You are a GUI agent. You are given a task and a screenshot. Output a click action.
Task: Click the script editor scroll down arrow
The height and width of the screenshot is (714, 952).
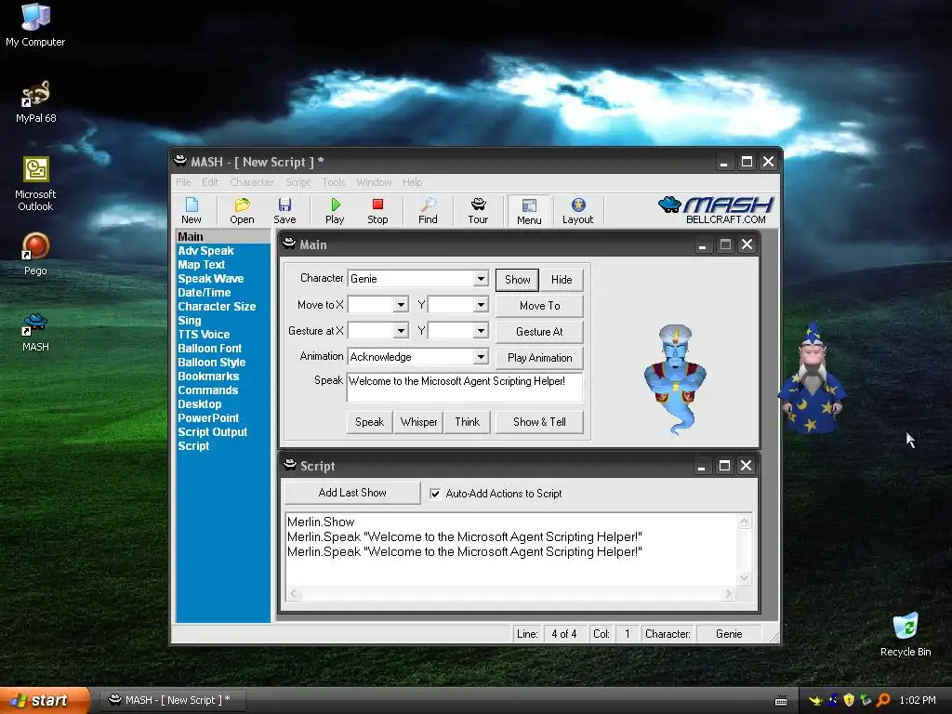(x=745, y=578)
